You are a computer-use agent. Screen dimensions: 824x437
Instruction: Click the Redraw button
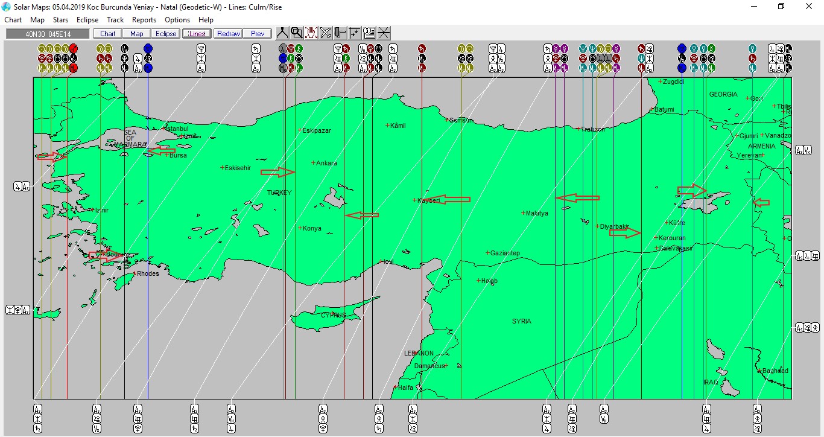click(229, 34)
